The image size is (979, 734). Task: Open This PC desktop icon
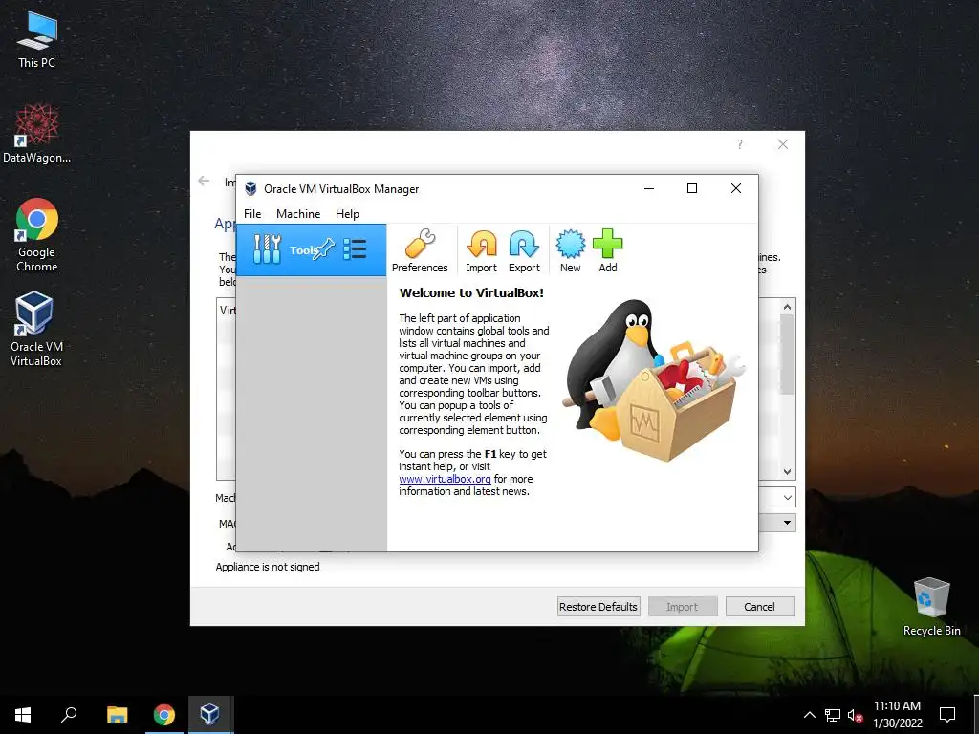[x=36, y=40]
